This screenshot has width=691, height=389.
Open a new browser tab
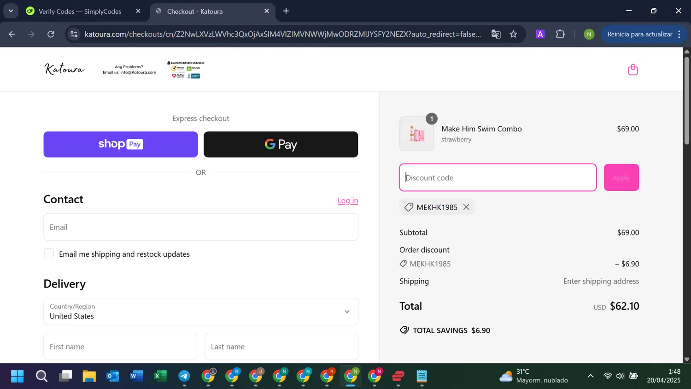click(286, 11)
